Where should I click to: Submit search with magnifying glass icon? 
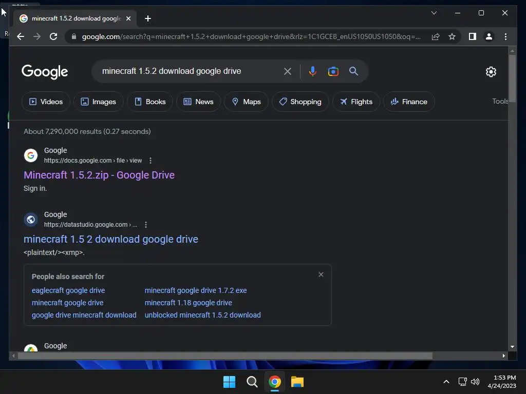[x=353, y=71]
